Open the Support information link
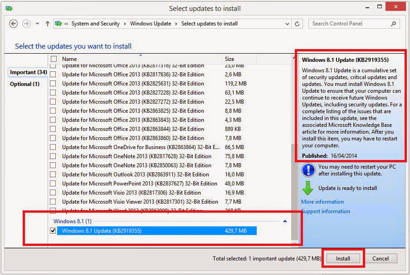410x275 pixels. 326,211
